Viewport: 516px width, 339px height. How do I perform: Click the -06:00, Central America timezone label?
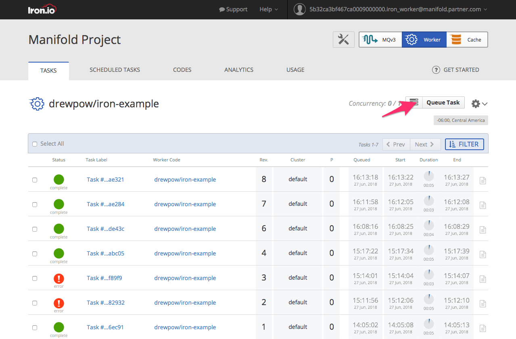tap(461, 120)
